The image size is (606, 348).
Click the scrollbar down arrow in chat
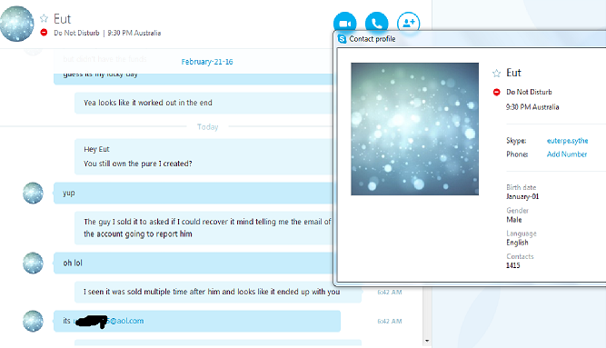[x=427, y=341]
